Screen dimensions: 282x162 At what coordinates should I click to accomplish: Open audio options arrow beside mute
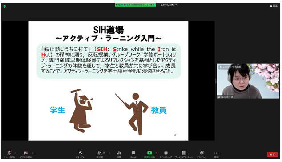(x=15, y=153)
